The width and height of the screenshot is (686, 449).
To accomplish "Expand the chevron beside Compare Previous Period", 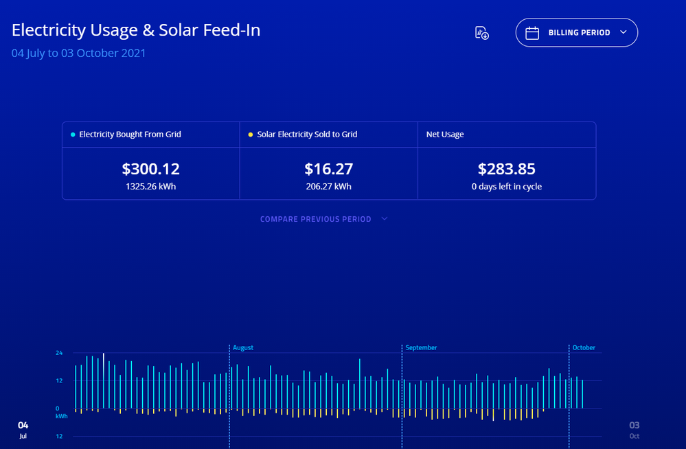I will click(x=384, y=219).
